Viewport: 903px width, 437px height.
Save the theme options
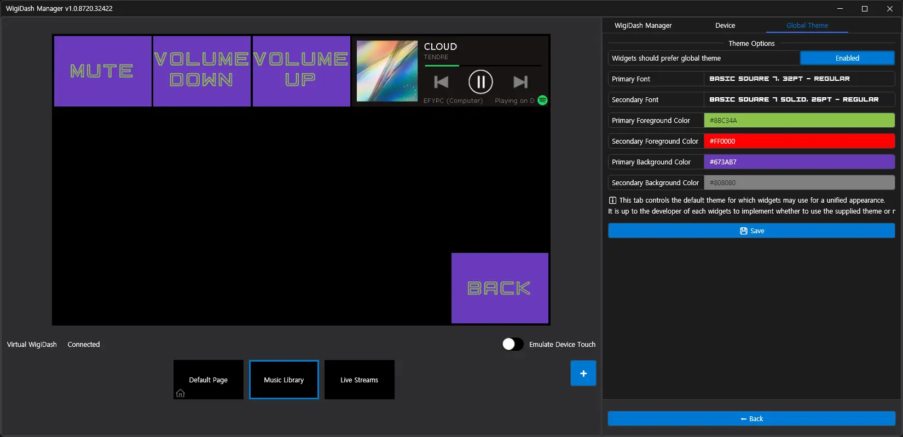[x=751, y=231]
